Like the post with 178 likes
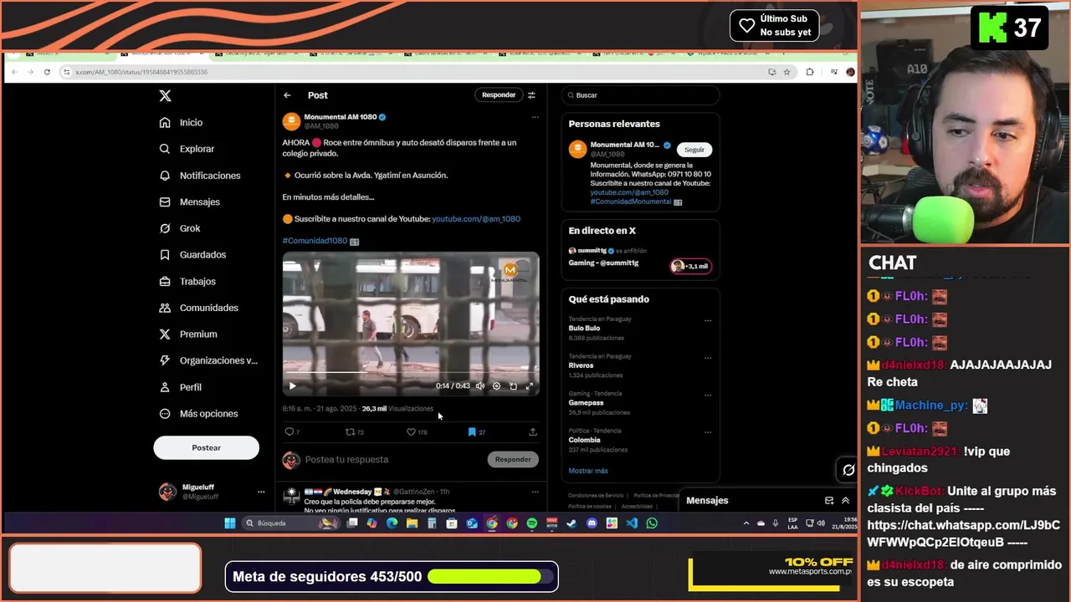 [417, 432]
